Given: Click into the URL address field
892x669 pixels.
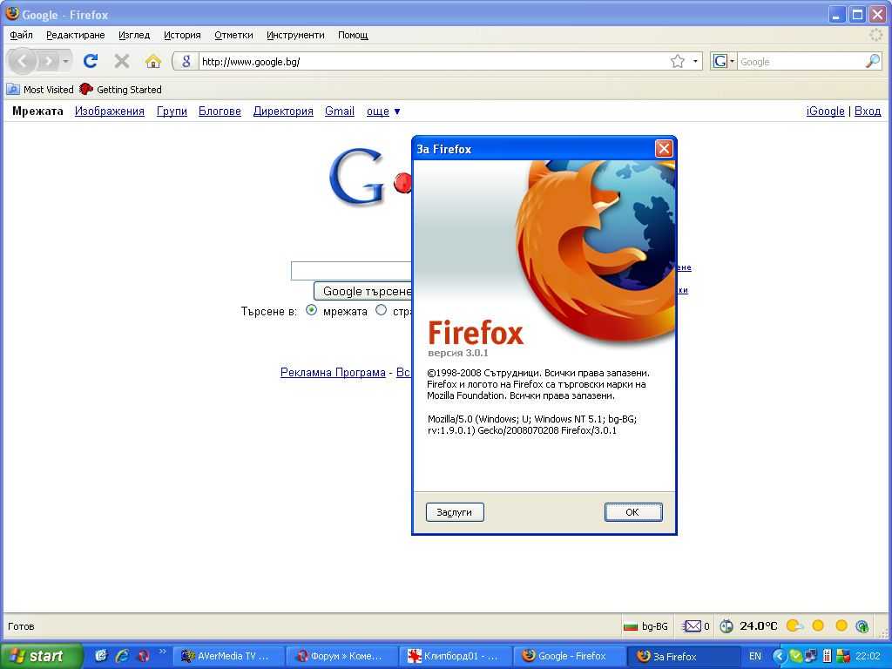Looking at the screenshot, I should tap(432, 62).
